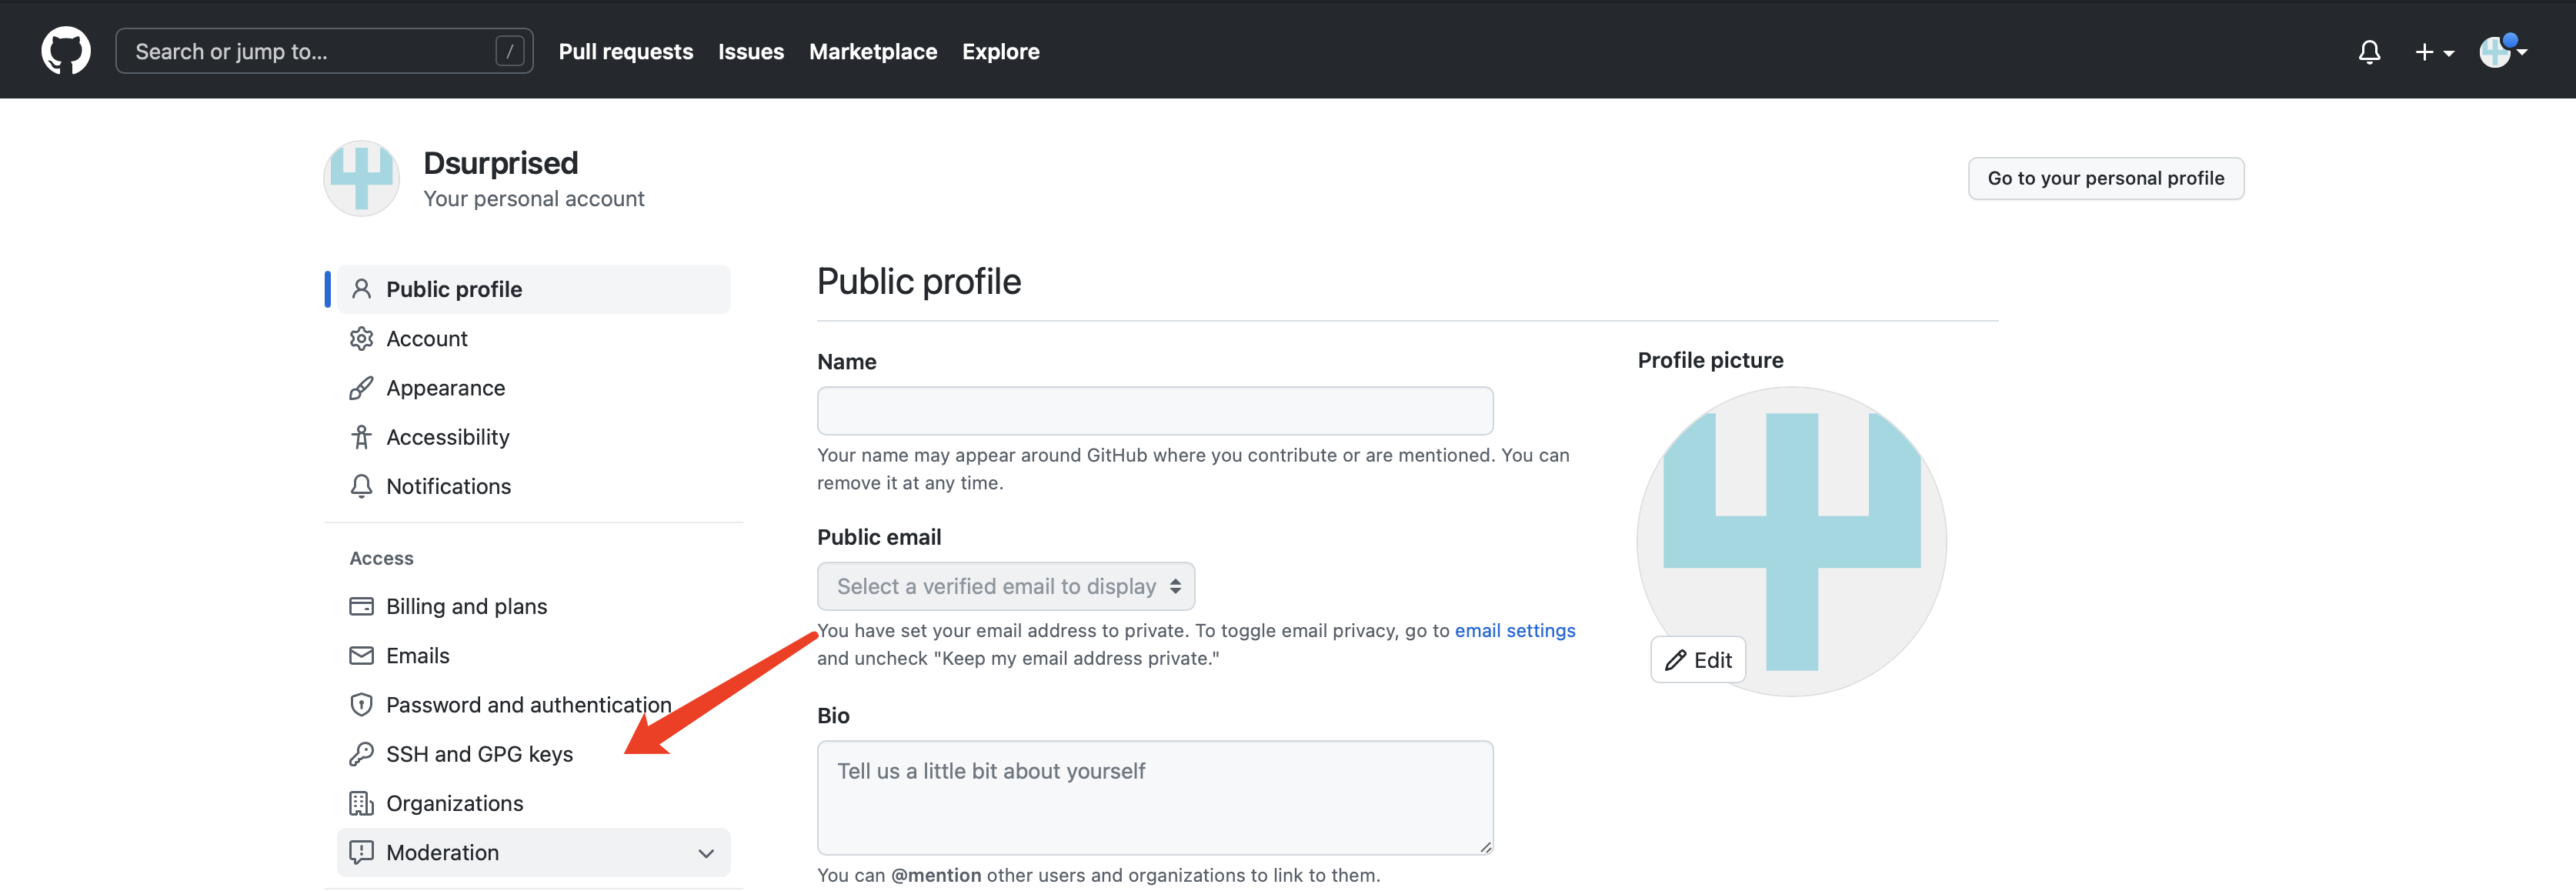The height and width of the screenshot is (891, 2576).
Task: Click the Password and authentication shield icon
Action: coord(361,705)
